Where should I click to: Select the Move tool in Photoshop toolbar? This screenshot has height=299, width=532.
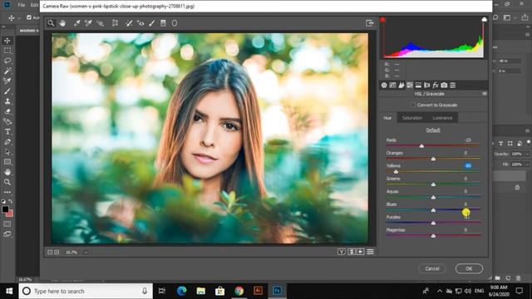click(7, 41)
